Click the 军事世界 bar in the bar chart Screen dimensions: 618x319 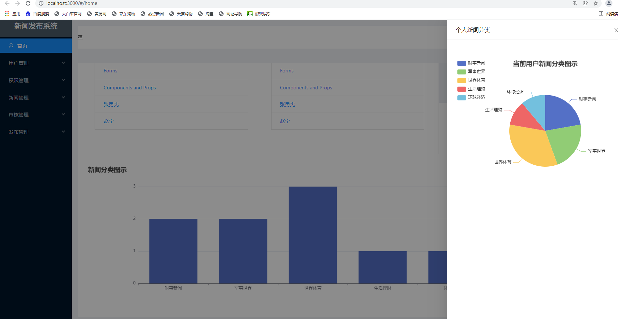click(x=243, y=251)
